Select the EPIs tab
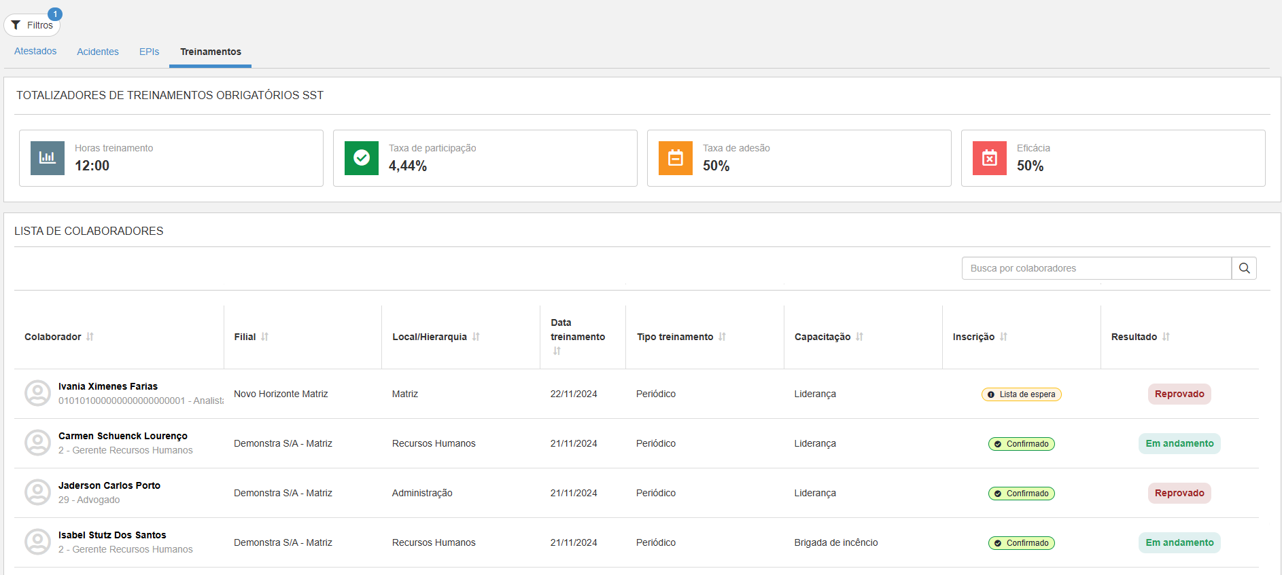The height and width of the screenshot is (575, 1282). (x=149, y=52)
